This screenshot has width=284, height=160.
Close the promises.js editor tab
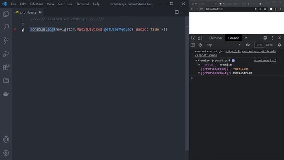[40, 12]
